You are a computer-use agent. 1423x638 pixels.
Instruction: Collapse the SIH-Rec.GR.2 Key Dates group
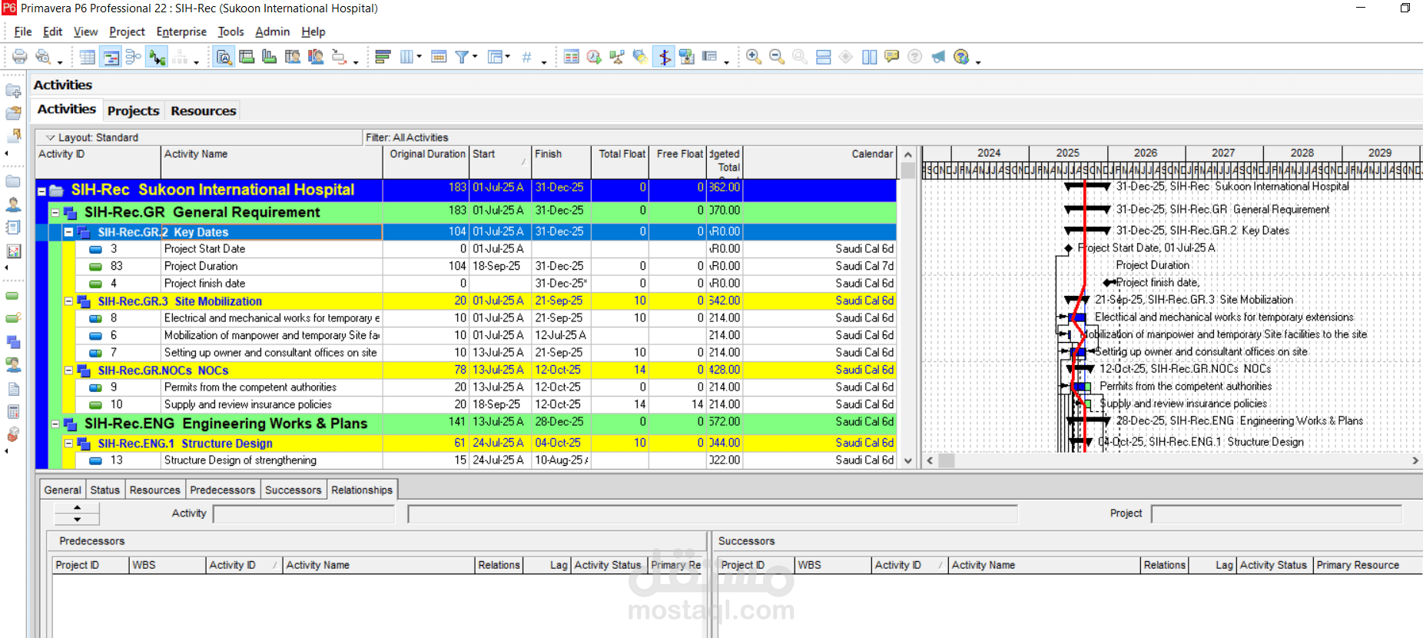click(x=68, y=231)
